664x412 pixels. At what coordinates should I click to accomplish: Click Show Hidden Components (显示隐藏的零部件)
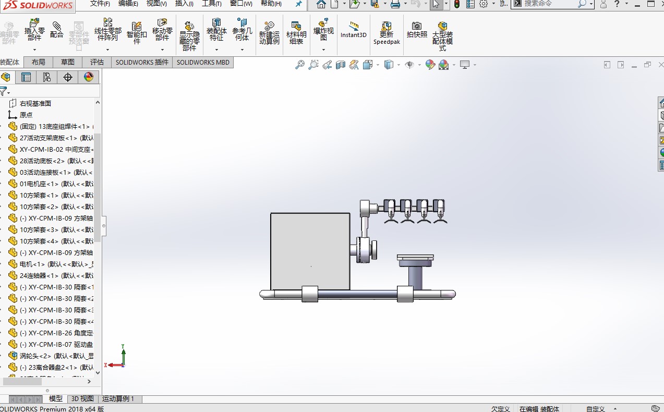click(189, 37)
